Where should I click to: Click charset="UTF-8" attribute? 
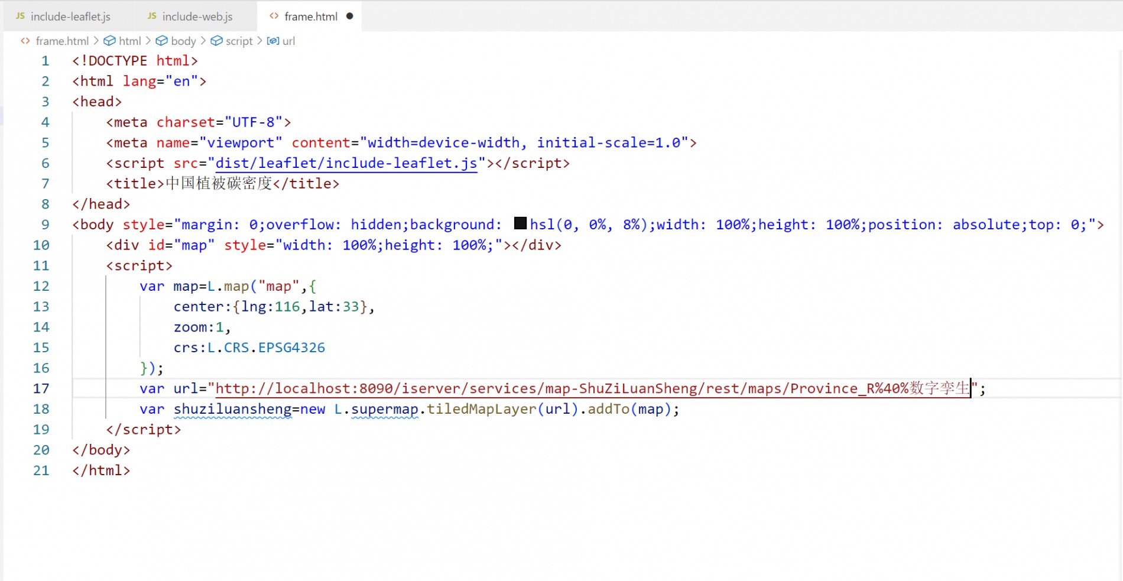click(220, 122)
